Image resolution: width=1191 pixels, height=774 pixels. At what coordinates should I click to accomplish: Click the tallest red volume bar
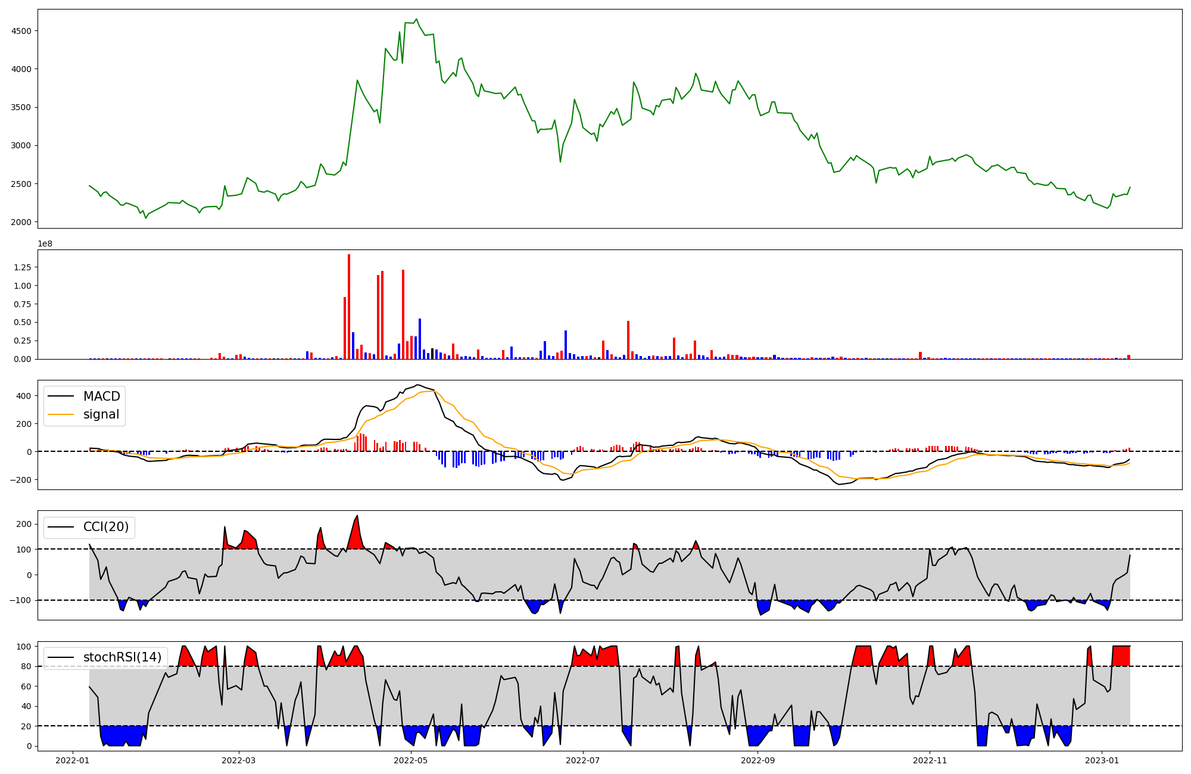click(x=349, y=306)
